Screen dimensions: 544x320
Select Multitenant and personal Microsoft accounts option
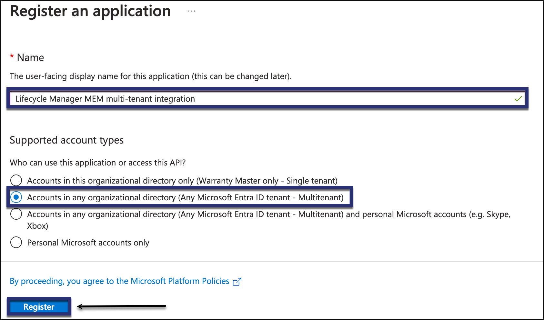click(x=16, y=214)
